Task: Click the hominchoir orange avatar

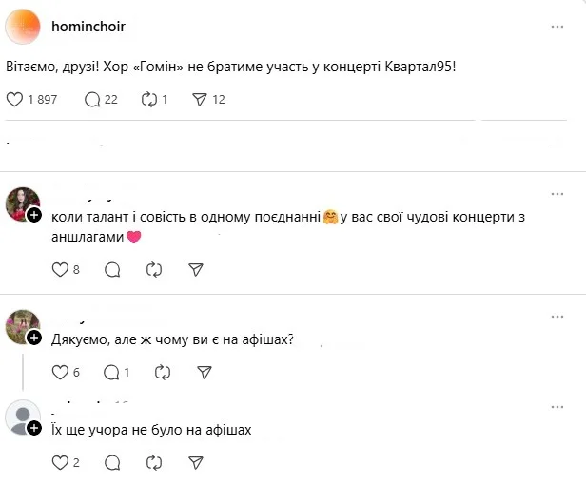Action: coord(23,26)
